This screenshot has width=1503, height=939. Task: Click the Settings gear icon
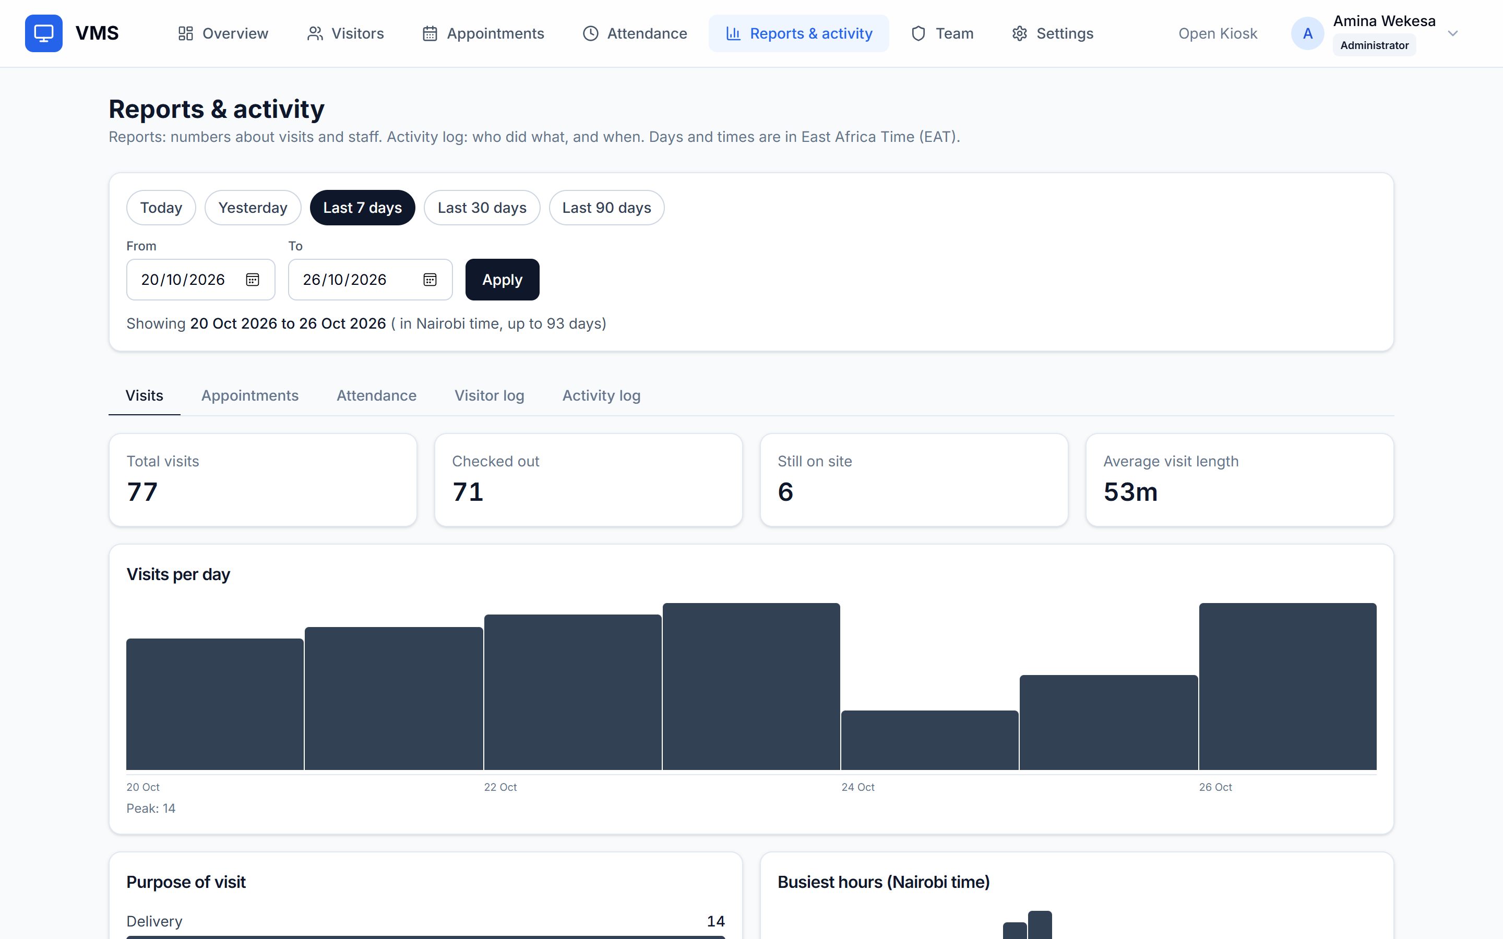point(1020,33)
